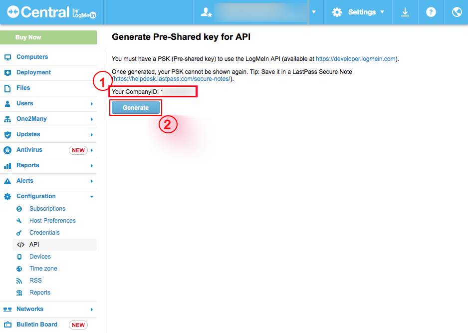Select the Computers monitor icon
Viewport: 468px width, 333px height.
[x=8, y=57]
